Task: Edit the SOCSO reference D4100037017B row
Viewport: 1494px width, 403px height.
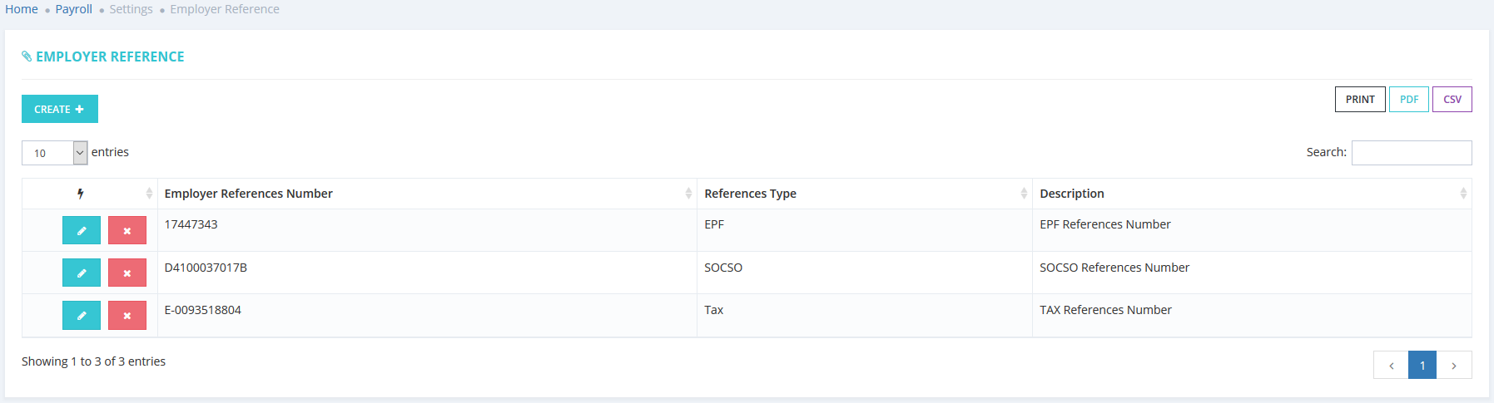Action: point(82,273)
